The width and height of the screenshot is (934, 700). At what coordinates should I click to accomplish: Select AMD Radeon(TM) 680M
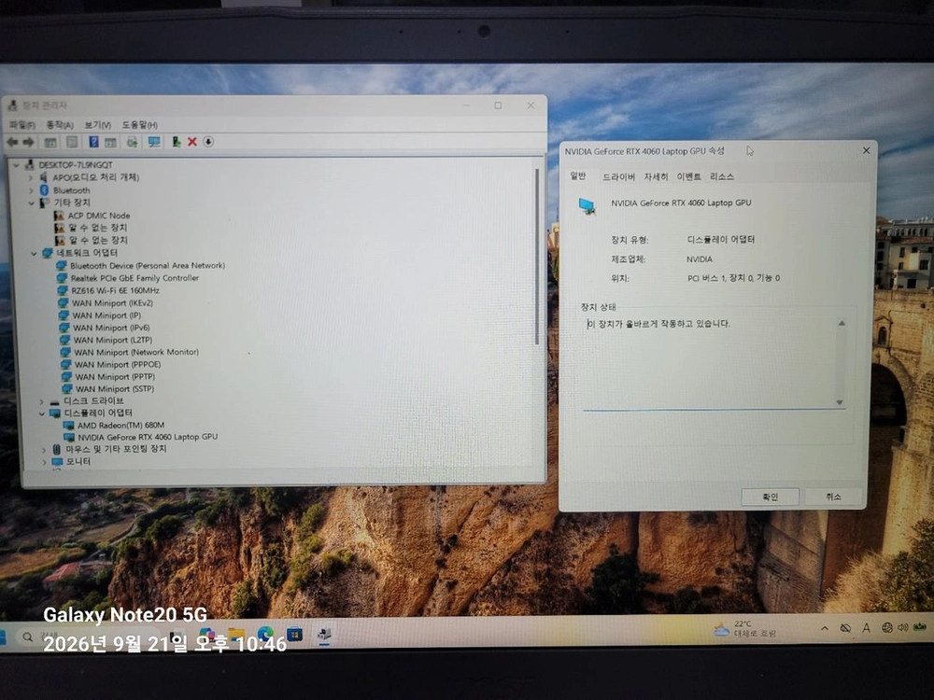(114, 425)
